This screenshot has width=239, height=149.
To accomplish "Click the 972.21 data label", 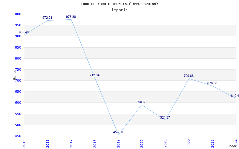I will (47, 18).
